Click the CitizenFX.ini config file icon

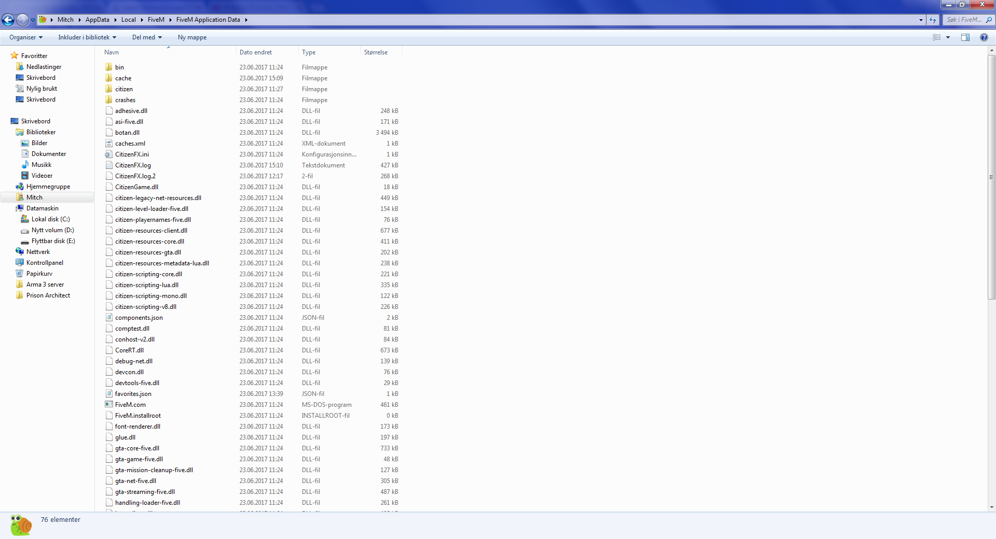point(109,154)
